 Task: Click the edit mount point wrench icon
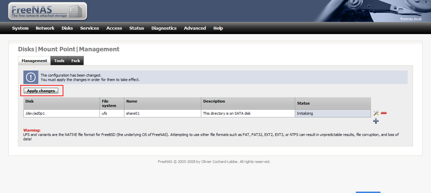[x=376, y=113]
